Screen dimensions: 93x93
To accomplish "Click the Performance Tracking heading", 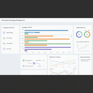I will tap(55, 57).
